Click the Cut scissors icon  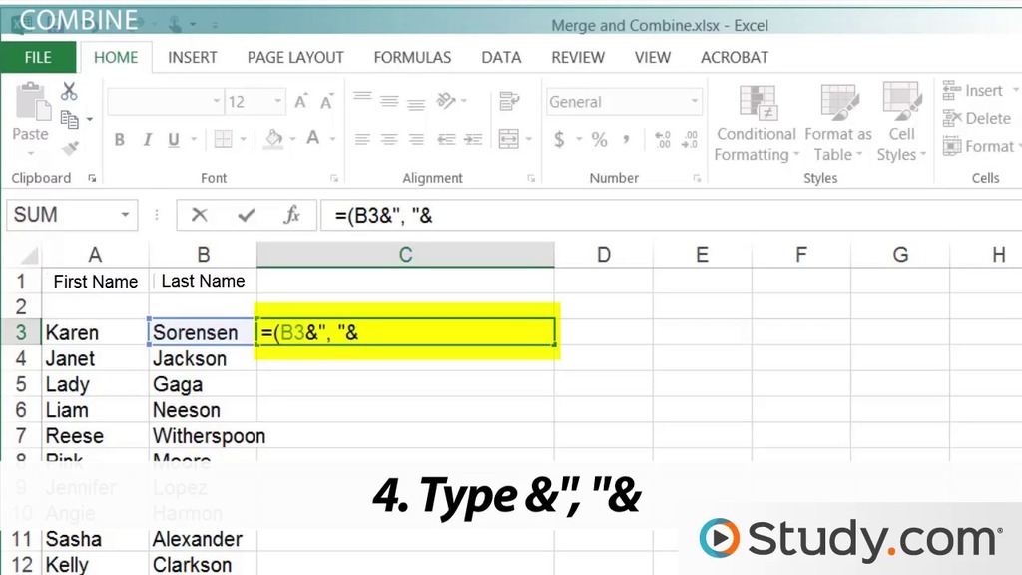tap(69, 92)
